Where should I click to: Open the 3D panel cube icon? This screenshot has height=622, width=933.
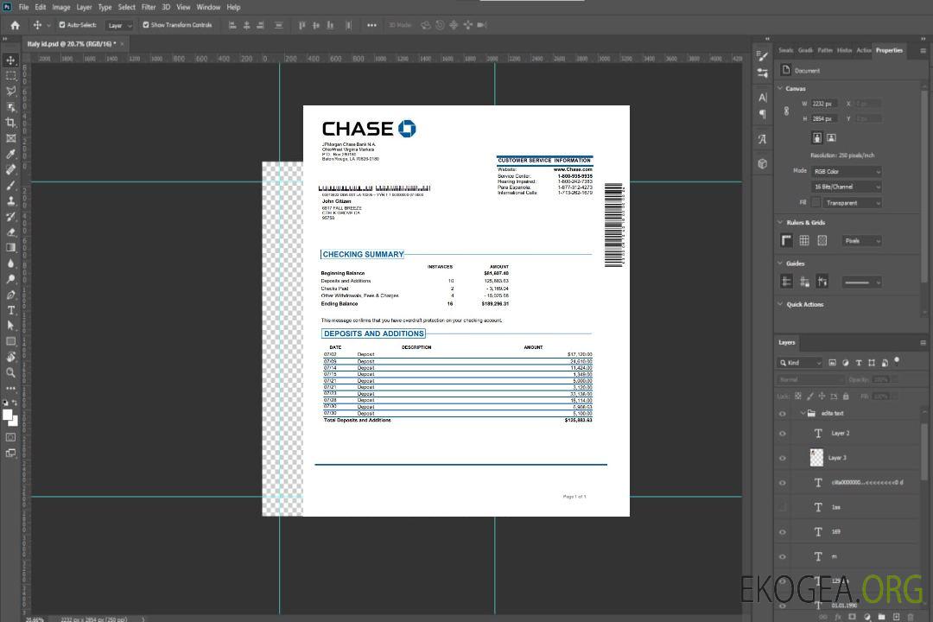click(763, 163)
